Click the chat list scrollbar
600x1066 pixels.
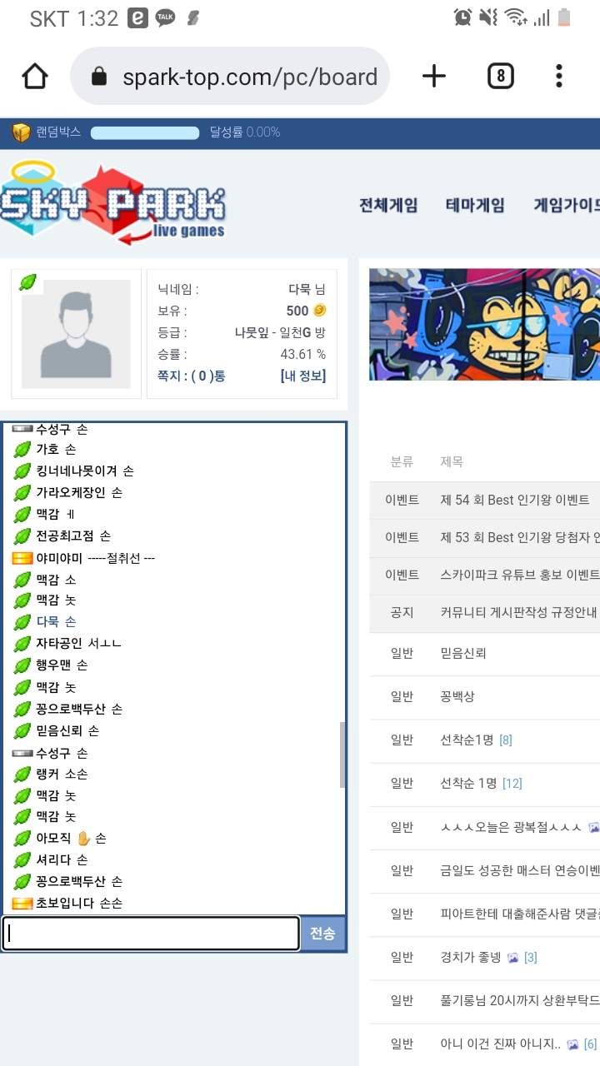[x=342, y=754]
